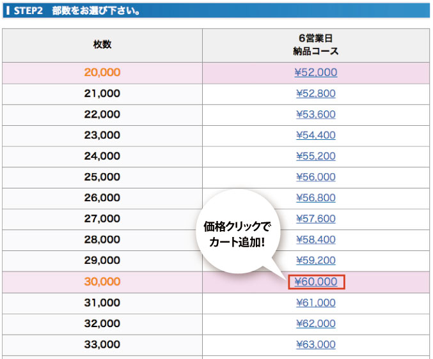Click the 枚数 column header
Viewport: 433px width, 359px height.
click(x=102, y=45)
